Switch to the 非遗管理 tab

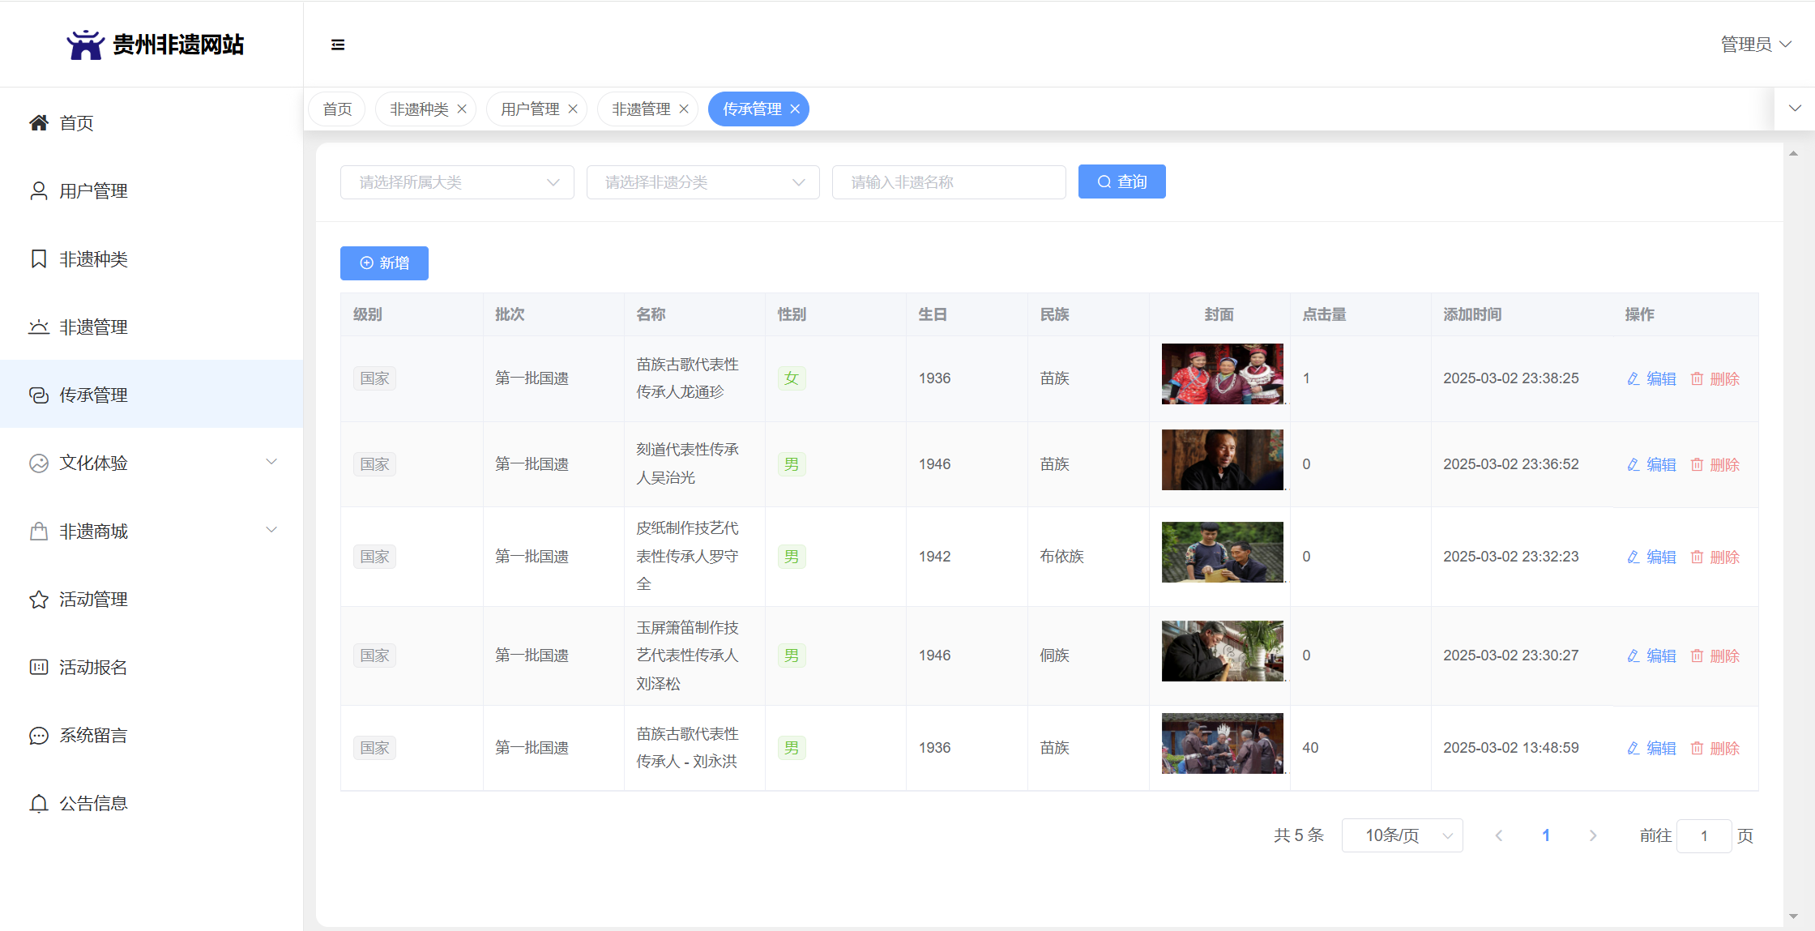(x=640, y=109)
